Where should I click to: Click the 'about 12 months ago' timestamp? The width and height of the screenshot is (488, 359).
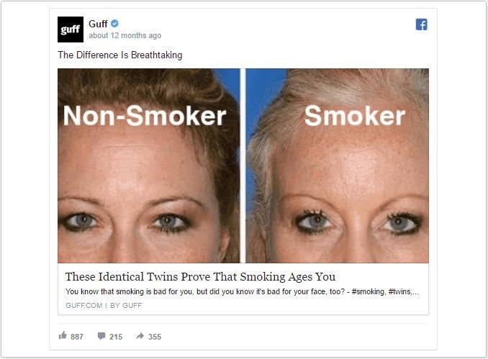[125, 35]
